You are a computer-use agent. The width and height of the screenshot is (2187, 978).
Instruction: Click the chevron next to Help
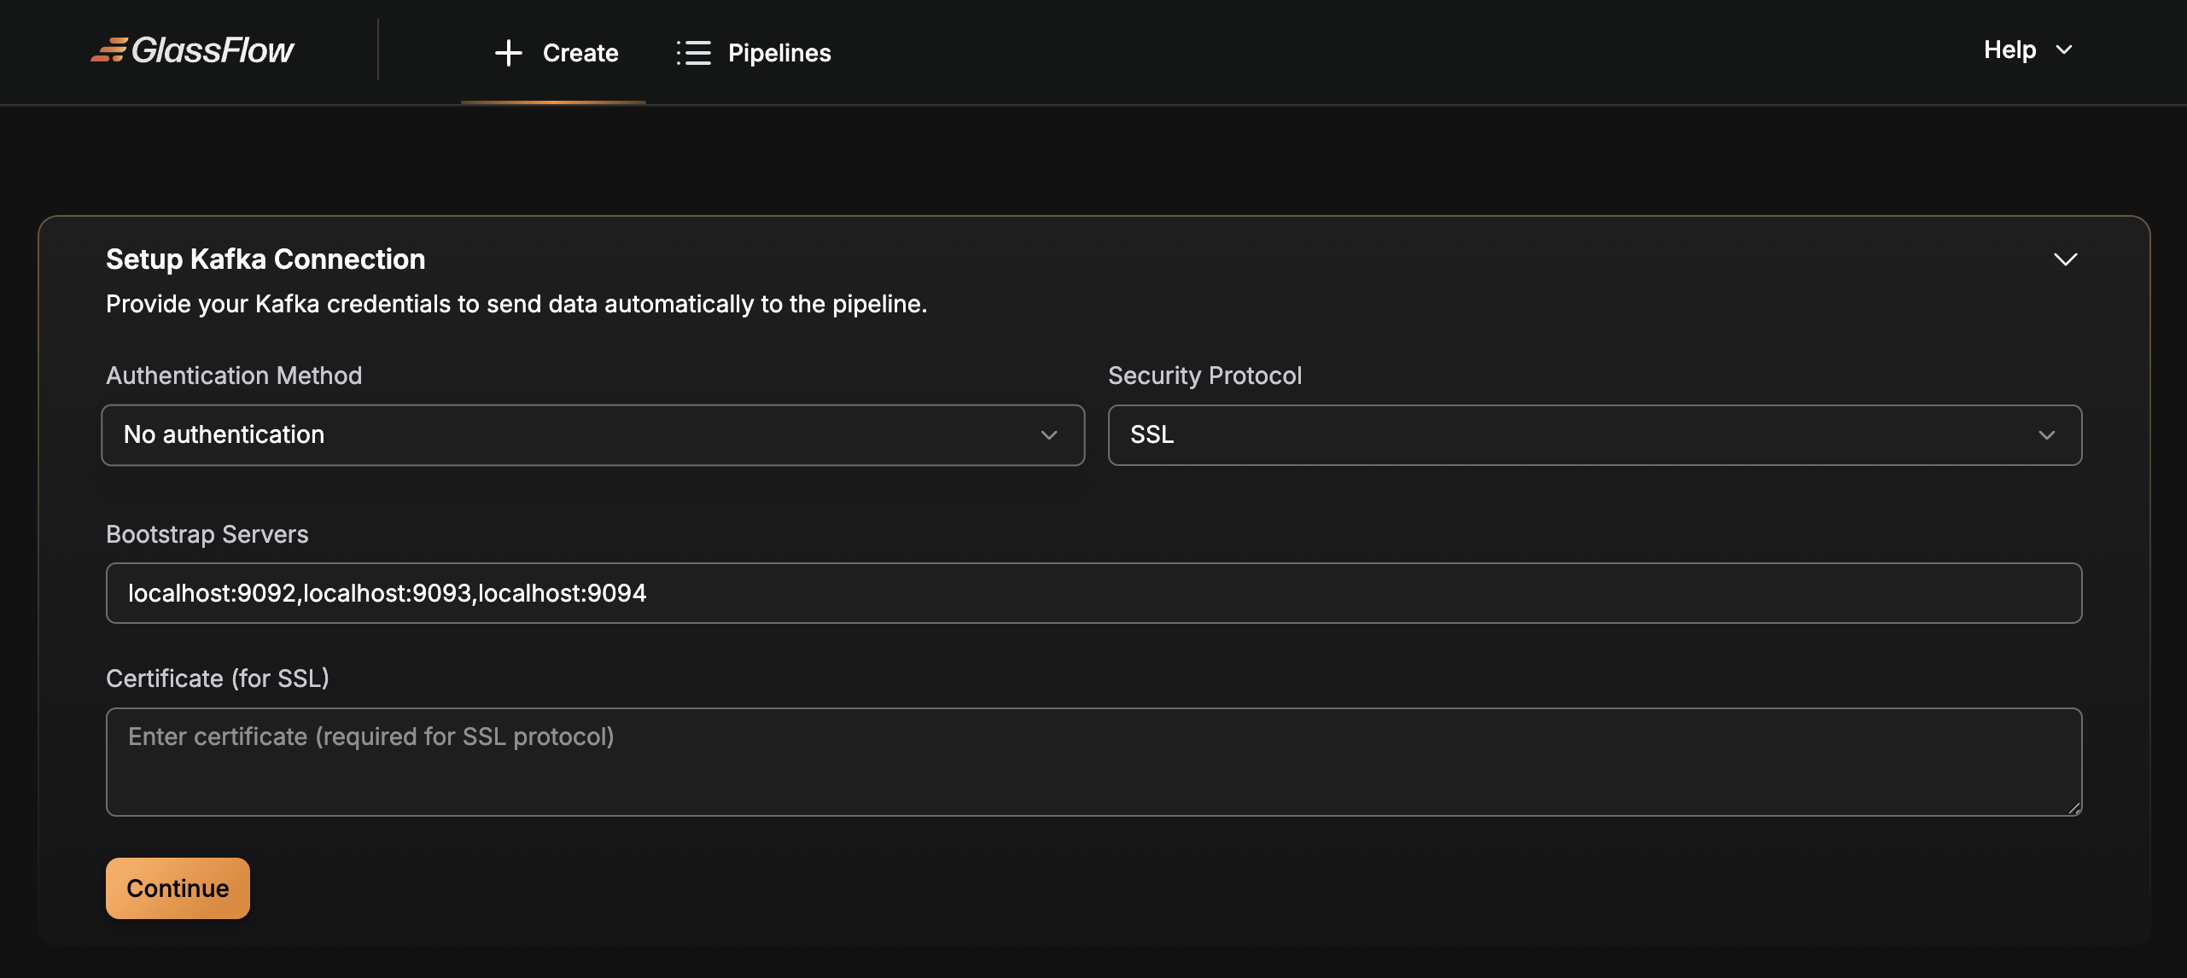point(2064,50)
